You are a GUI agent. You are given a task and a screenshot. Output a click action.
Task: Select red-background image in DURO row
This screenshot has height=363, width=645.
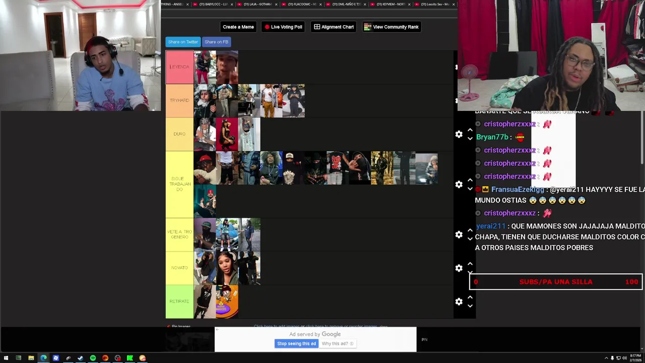[227, 134]
